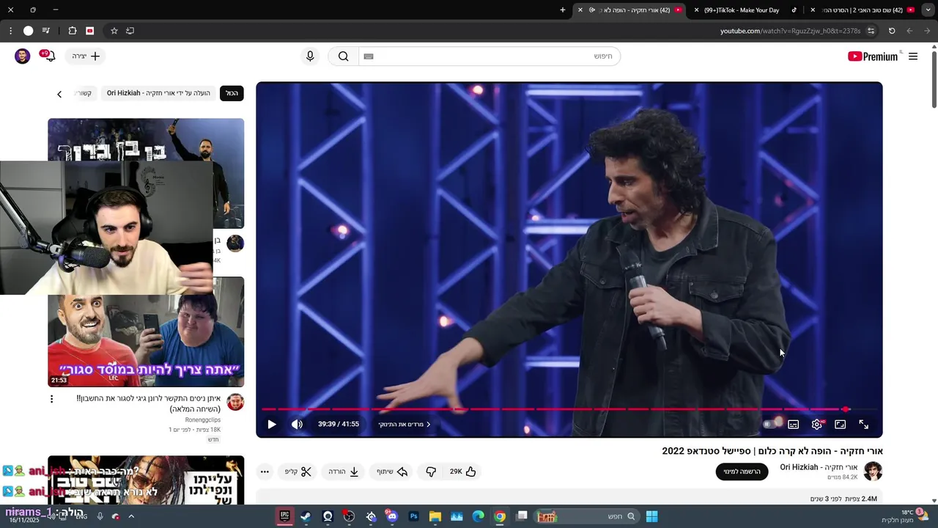Create a clip with scissors button
Image resolution: width=938 pixels, height=528 pixels.
298,472
